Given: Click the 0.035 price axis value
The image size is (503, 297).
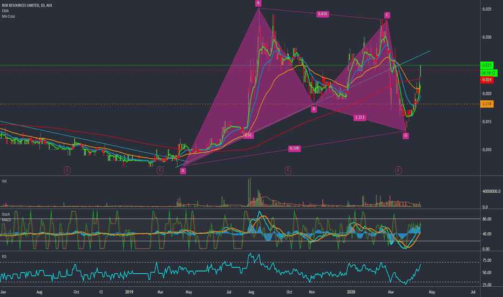Looking at the screenshot, I should point(487,9).
